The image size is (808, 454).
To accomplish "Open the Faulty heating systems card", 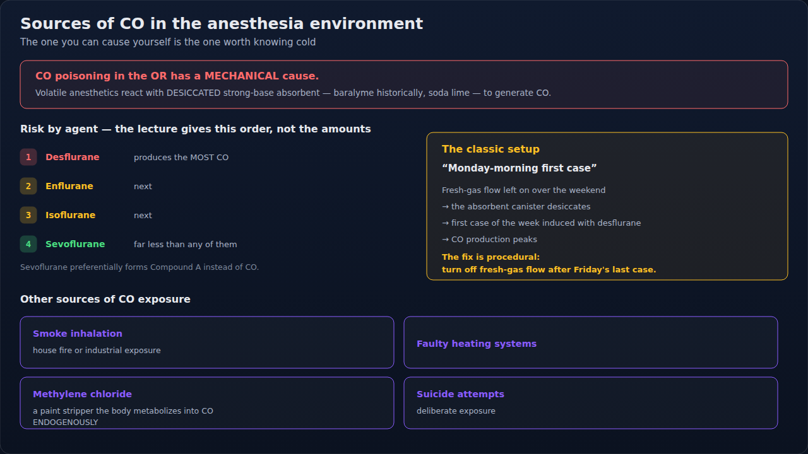I will click(591, 342).
